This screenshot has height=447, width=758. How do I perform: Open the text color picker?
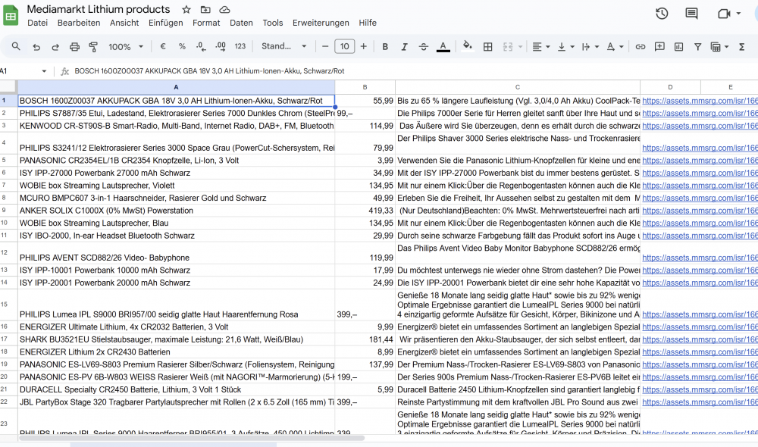pos(443,47)
